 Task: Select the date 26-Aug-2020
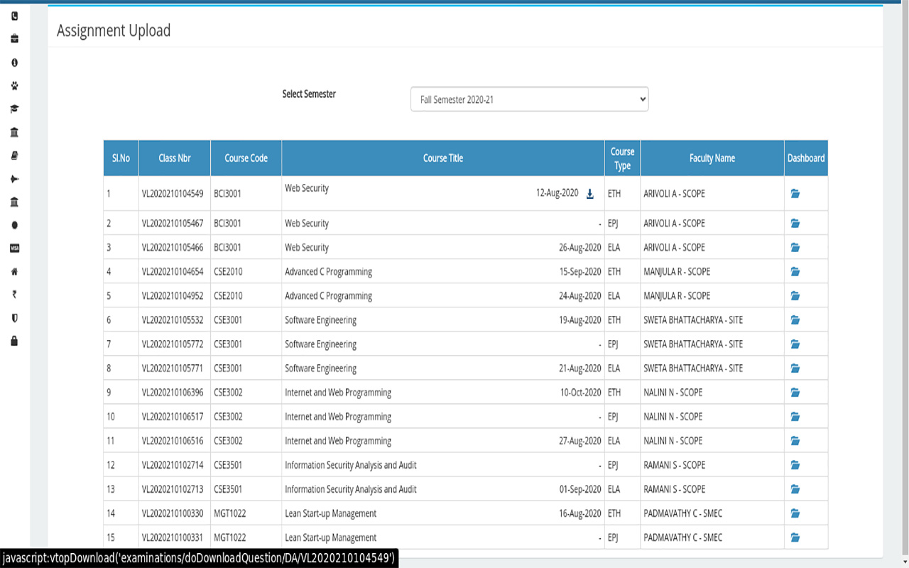tap(580, 247)
